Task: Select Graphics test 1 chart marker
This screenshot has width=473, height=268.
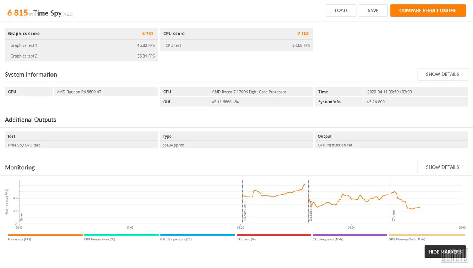Action: click(245, 211)
